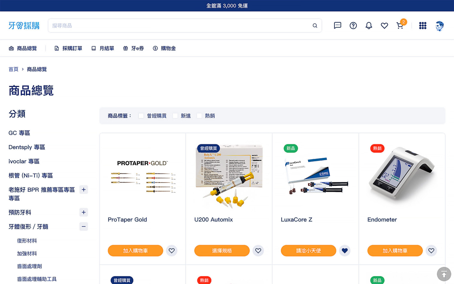Open the Endometer product image
454x284 pixels.
[x=402, y=177]
